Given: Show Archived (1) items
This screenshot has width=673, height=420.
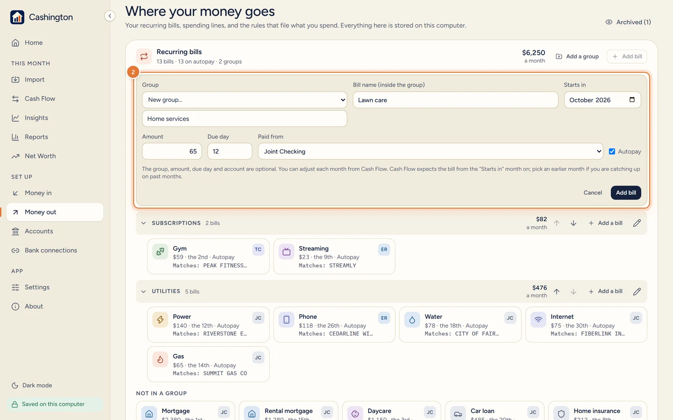Looking at the screenshot, I should (628, 22).
